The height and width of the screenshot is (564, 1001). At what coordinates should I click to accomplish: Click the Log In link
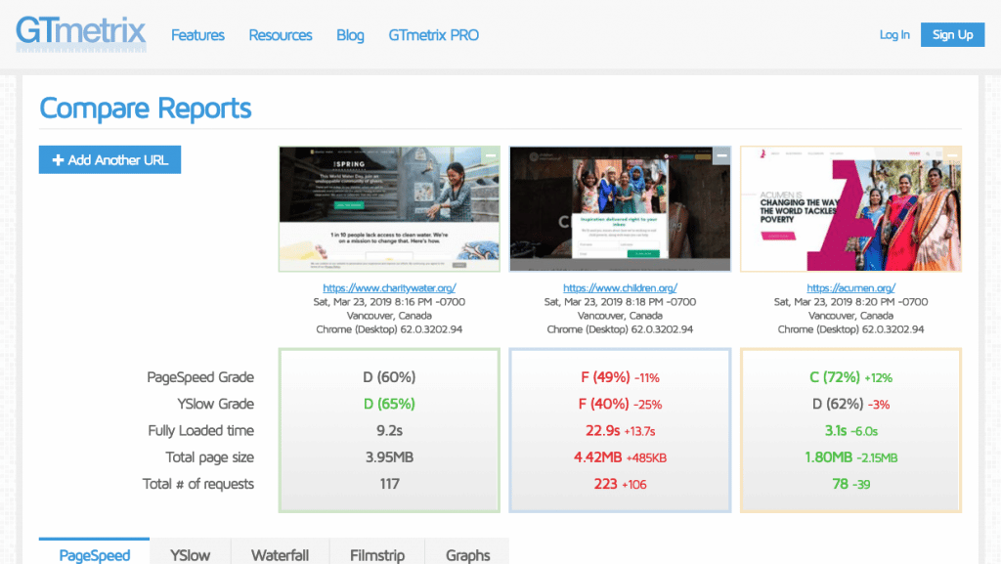click(894, 34)
